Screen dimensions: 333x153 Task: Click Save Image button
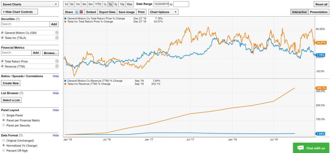(x=127, y=12)
